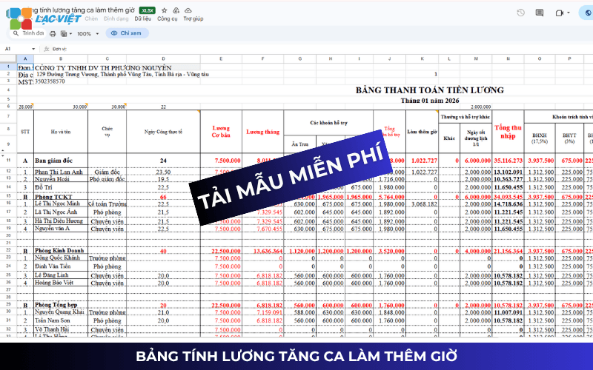
Task: Click the Các khoản hỗ trợ header
Action: point(328,123)
